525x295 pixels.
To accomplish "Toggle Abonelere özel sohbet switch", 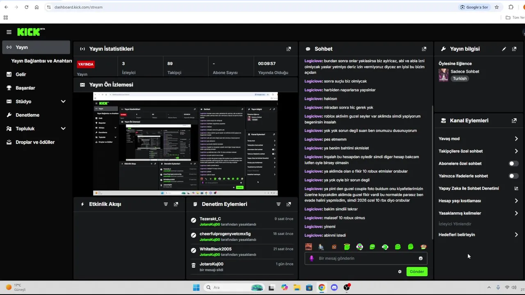I will point(514,163).
